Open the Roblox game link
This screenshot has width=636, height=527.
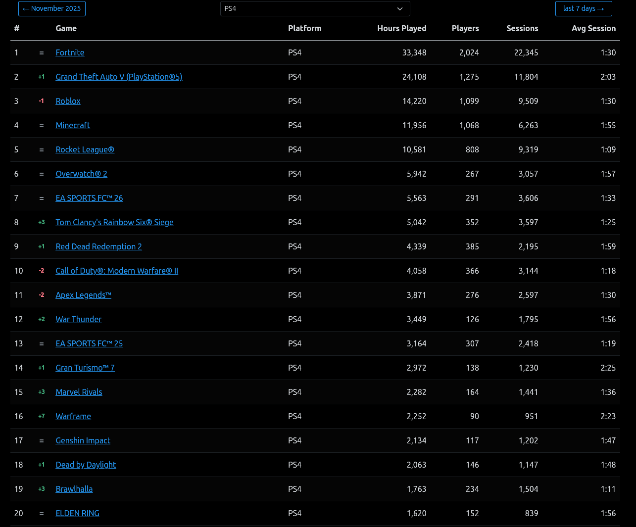[x=68, y=101]
